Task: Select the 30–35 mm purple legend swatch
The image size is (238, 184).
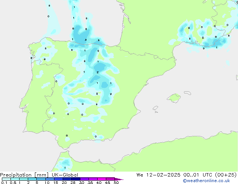Action: tap(84, 179)
